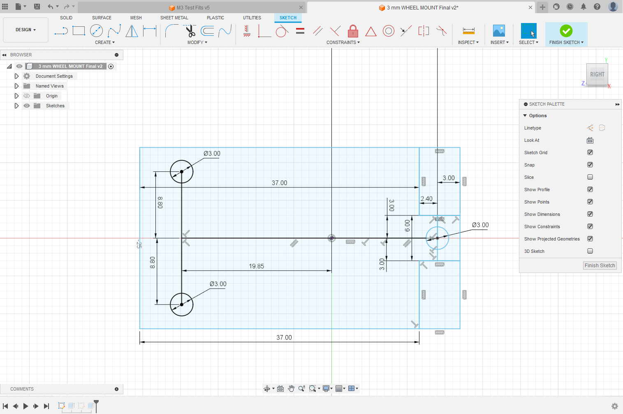
Task: Open the DESIGN workspace dropdown
Action: (x=25, y=30)
